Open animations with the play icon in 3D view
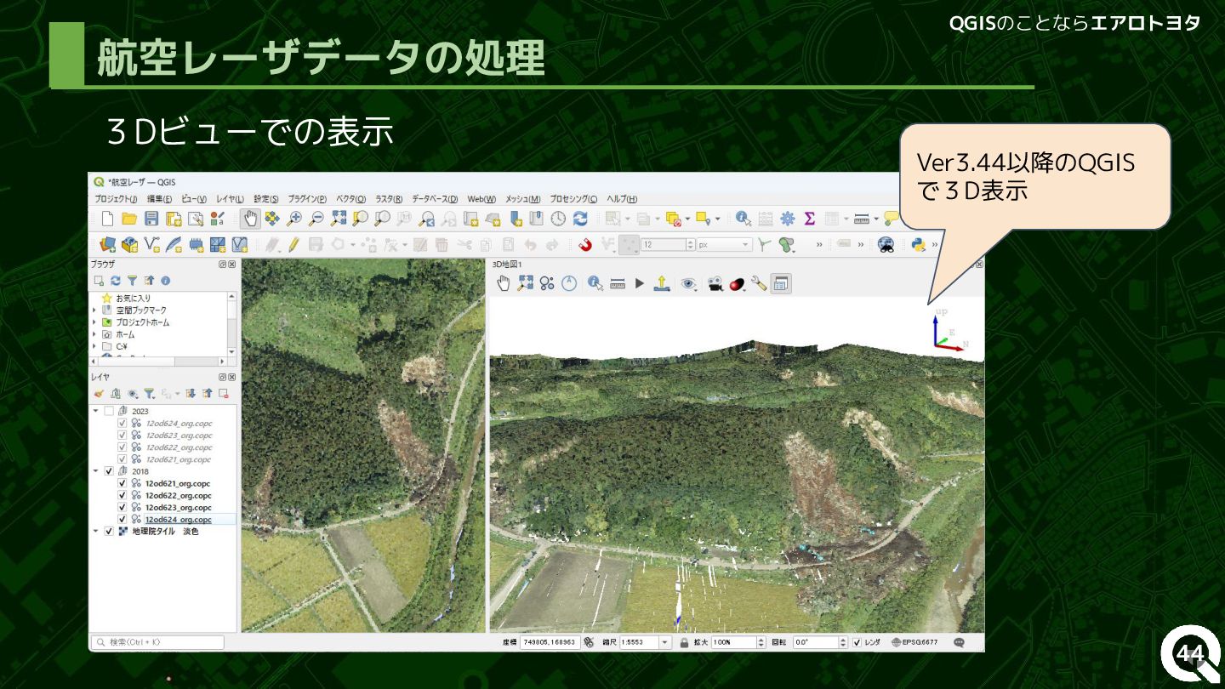The width and height of the screenshot is (1225, 689). [x=640, y=283]
